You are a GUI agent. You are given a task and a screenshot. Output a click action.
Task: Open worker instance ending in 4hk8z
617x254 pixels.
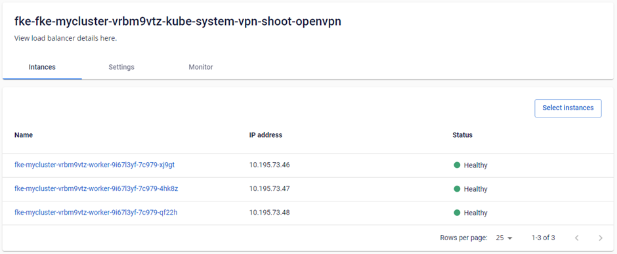(96, 189)
